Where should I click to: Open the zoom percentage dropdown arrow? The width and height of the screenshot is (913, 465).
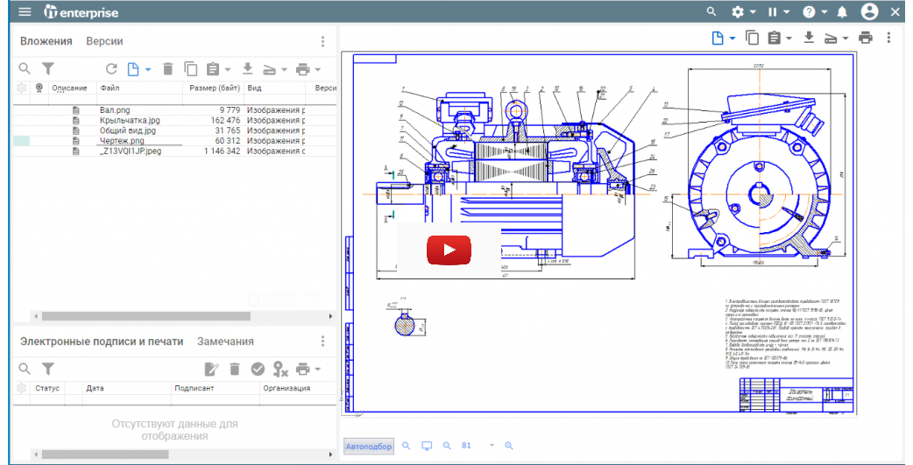click(x=492, y=446)
